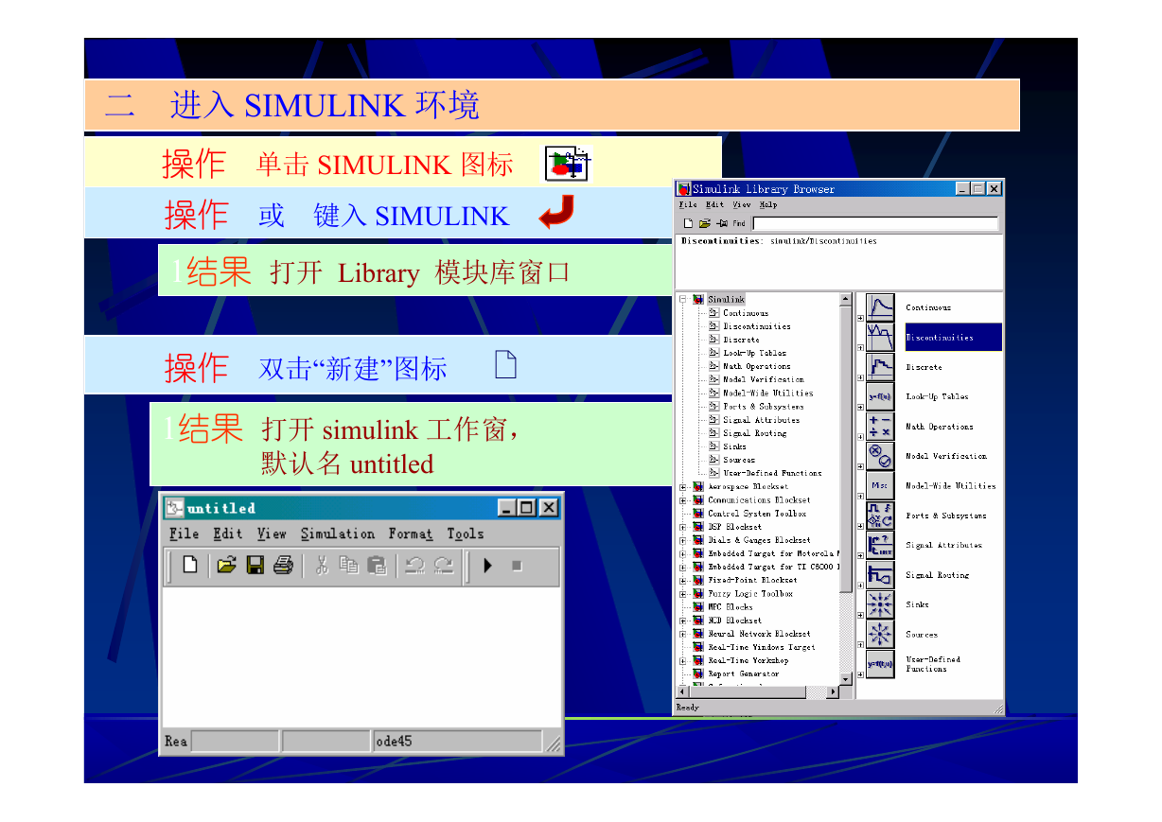Screen dimensions: 1162x822
Task: Open the Format menu in untitled window
Action: [x=411, y=533]
